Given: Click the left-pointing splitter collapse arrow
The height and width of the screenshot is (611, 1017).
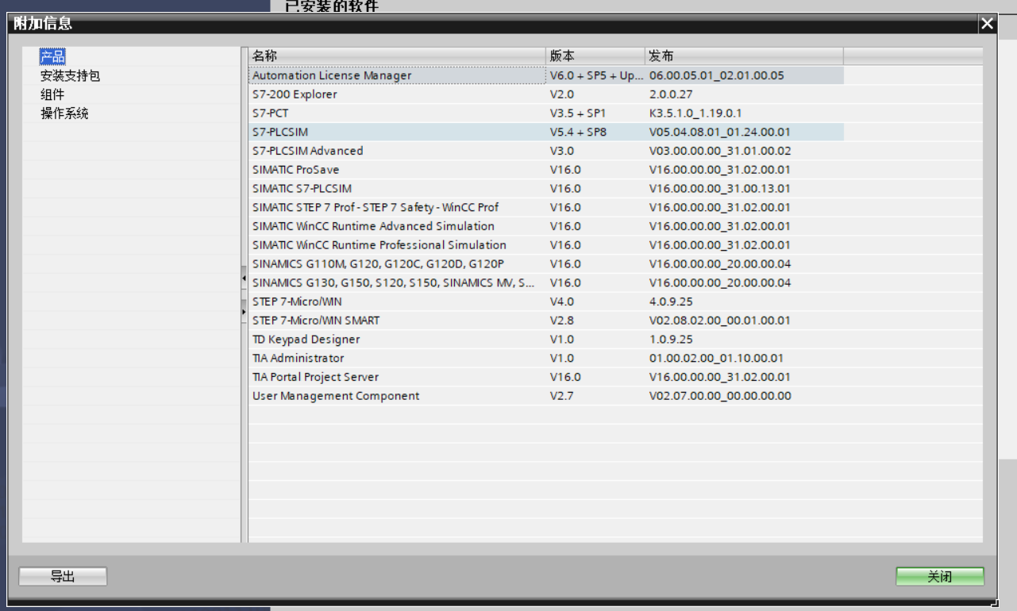Looking at the screenshot, I should click(244, 279).
